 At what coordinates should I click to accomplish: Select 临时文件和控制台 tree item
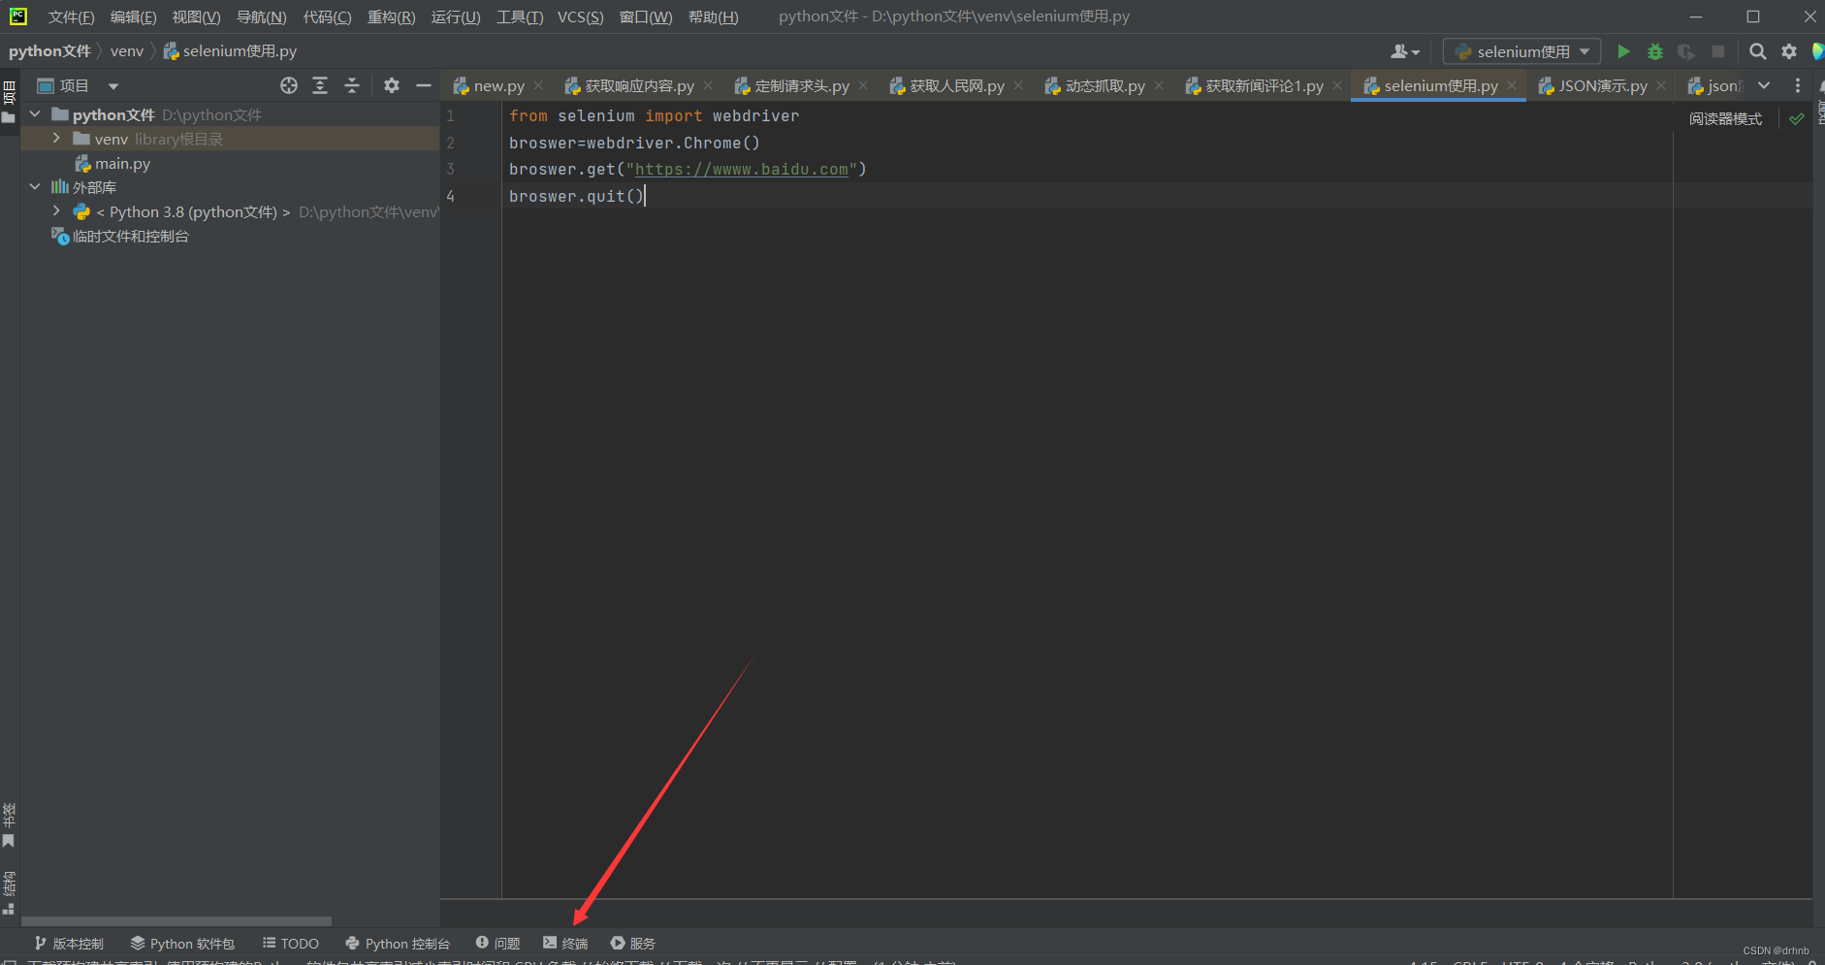(x=120, y=236)
